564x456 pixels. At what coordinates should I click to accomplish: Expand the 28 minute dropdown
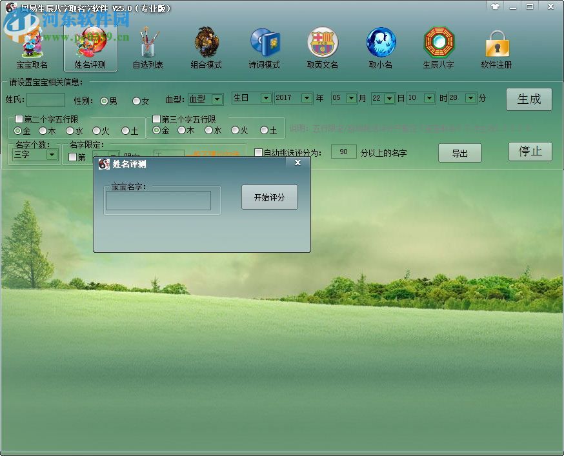click(470, 98)
